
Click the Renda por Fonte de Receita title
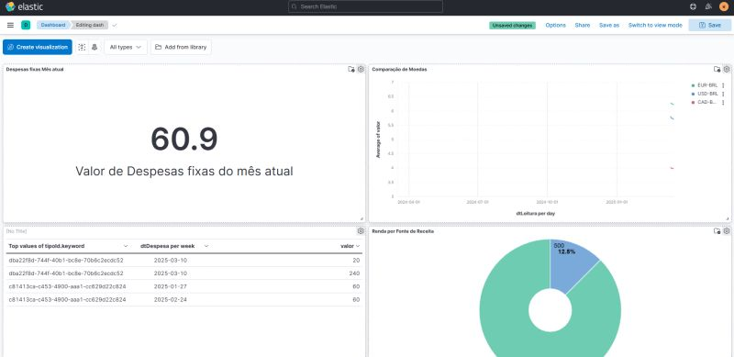[x=403, y=231]
